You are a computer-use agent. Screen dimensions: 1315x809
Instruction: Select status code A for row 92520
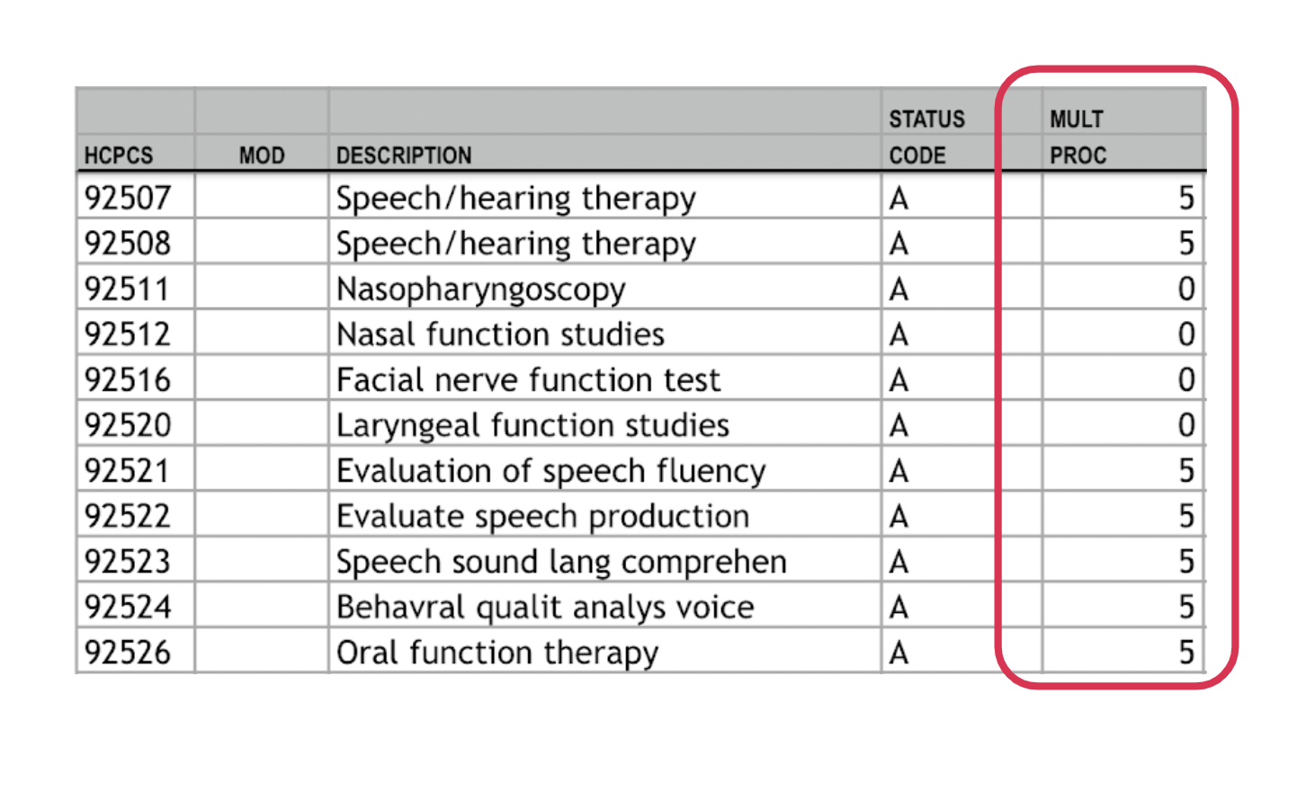pyautogui.click(x=939, y=424)
